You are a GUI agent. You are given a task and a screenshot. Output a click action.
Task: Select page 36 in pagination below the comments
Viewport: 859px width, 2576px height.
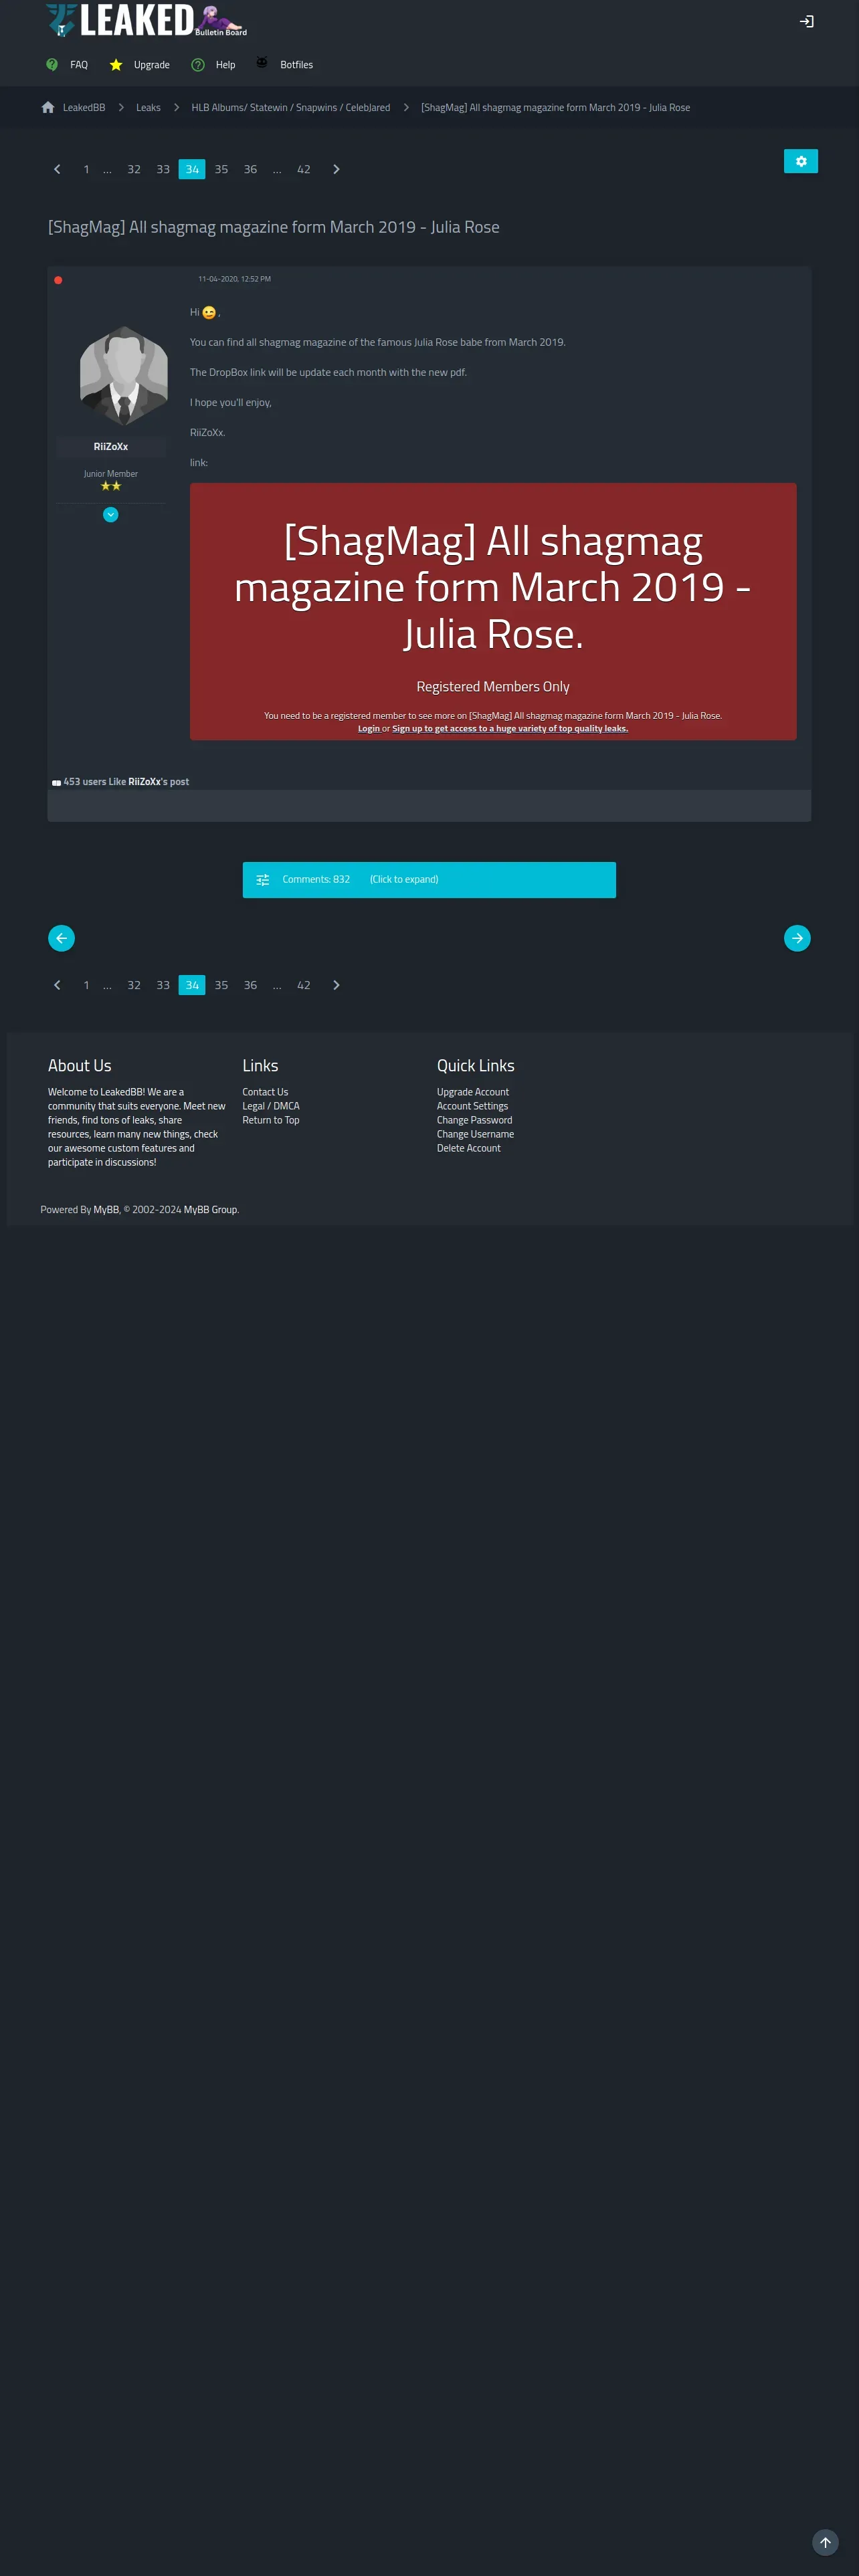point(250,985)
